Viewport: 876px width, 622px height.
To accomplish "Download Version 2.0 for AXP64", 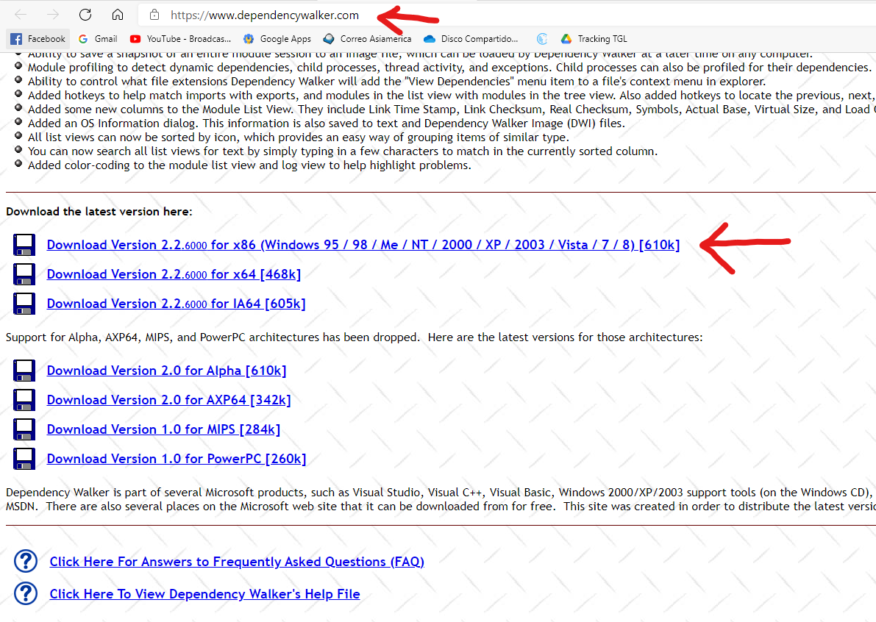I will tap(168, 400).
